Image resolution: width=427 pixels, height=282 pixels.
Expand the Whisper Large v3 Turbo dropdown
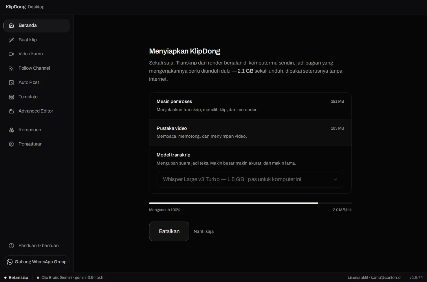click(x=250, y=179)
